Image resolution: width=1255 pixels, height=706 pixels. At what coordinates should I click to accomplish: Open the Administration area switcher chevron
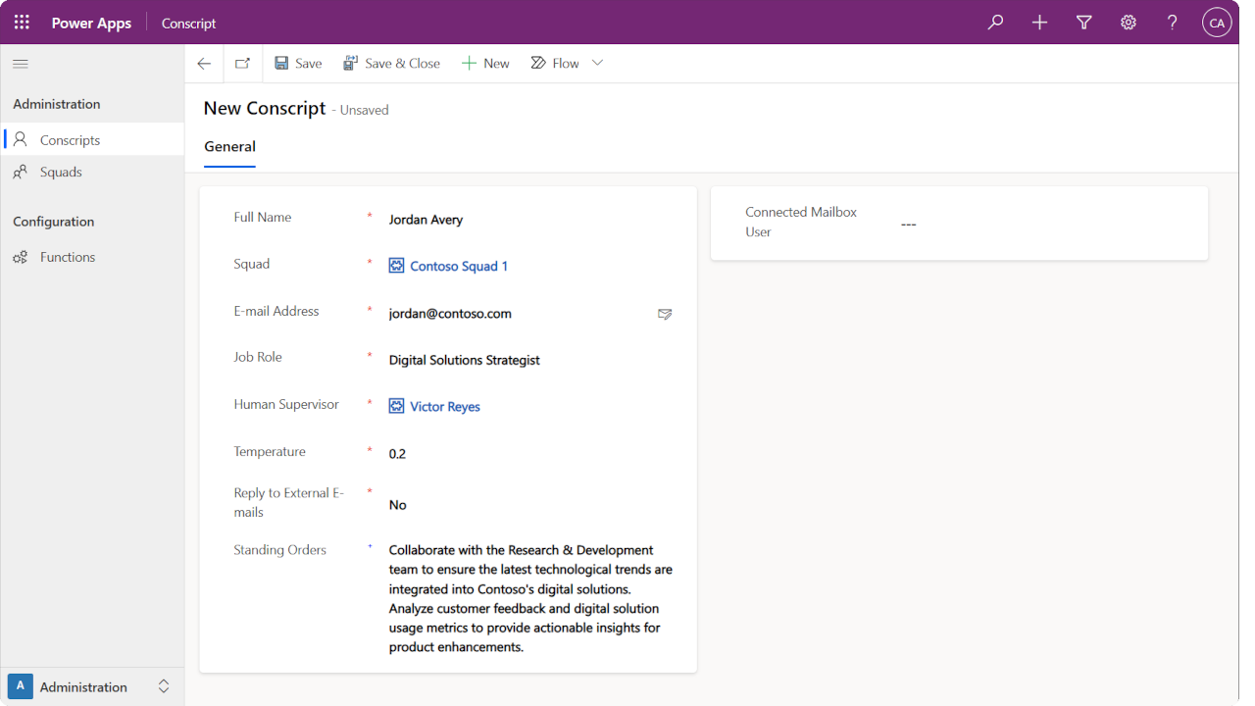(x=164, y=686)
